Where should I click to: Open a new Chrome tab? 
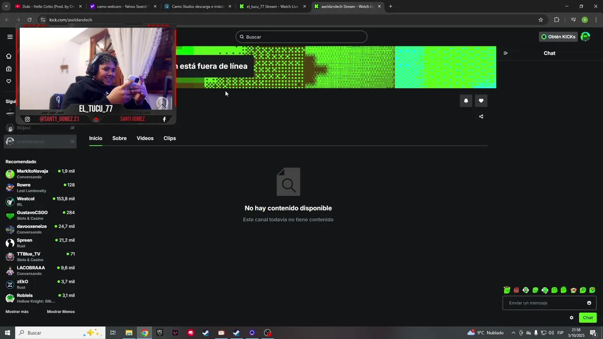click(x=391, y=7)
